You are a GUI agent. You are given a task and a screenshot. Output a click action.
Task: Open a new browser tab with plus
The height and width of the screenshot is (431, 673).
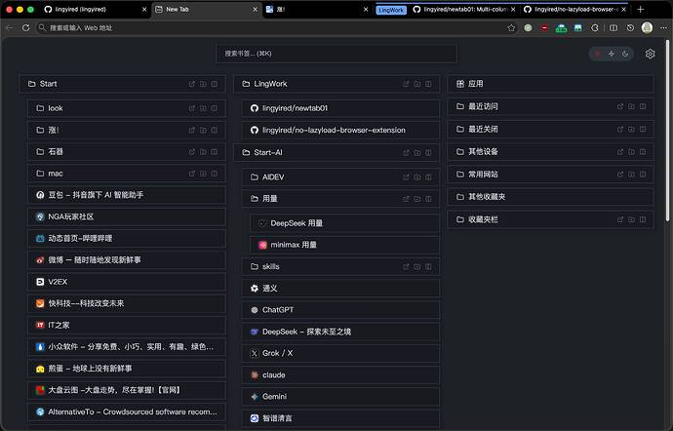(x=641, y=9)
